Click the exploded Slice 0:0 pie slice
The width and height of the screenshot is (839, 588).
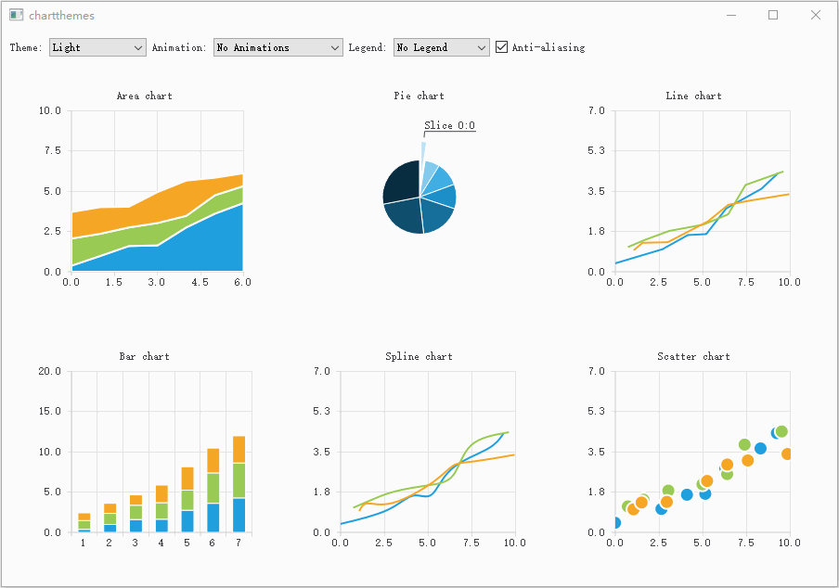pyautogui.click(x=423, y=155)
